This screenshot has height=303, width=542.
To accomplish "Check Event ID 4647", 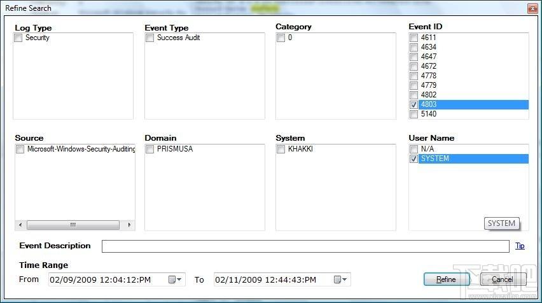I will pos(413,57).
